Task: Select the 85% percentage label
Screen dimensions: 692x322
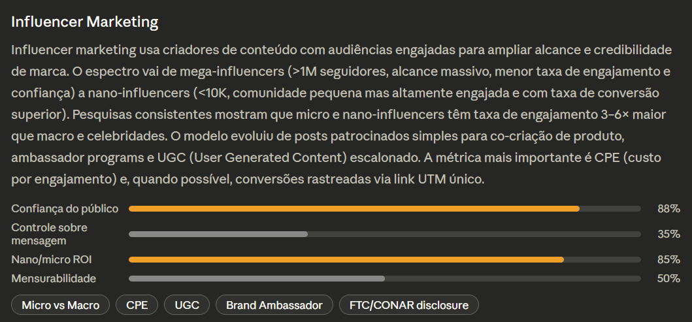Action: pos(668,260)
